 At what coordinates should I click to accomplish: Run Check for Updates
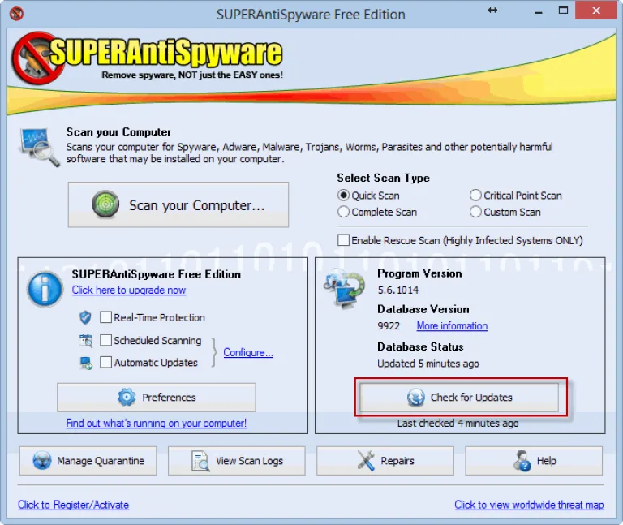tap(459, 398)
